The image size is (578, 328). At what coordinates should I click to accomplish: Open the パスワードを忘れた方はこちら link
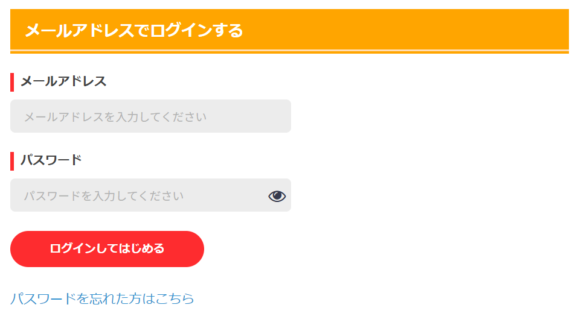tap(102, 298)
